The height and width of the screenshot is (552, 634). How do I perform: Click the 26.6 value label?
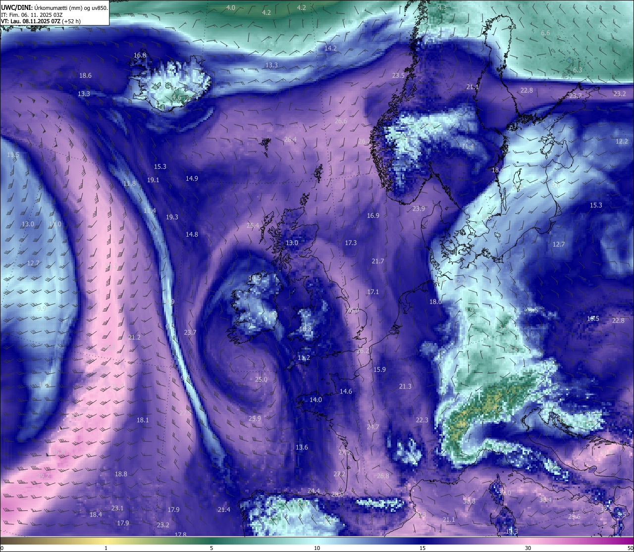[341, 121]
